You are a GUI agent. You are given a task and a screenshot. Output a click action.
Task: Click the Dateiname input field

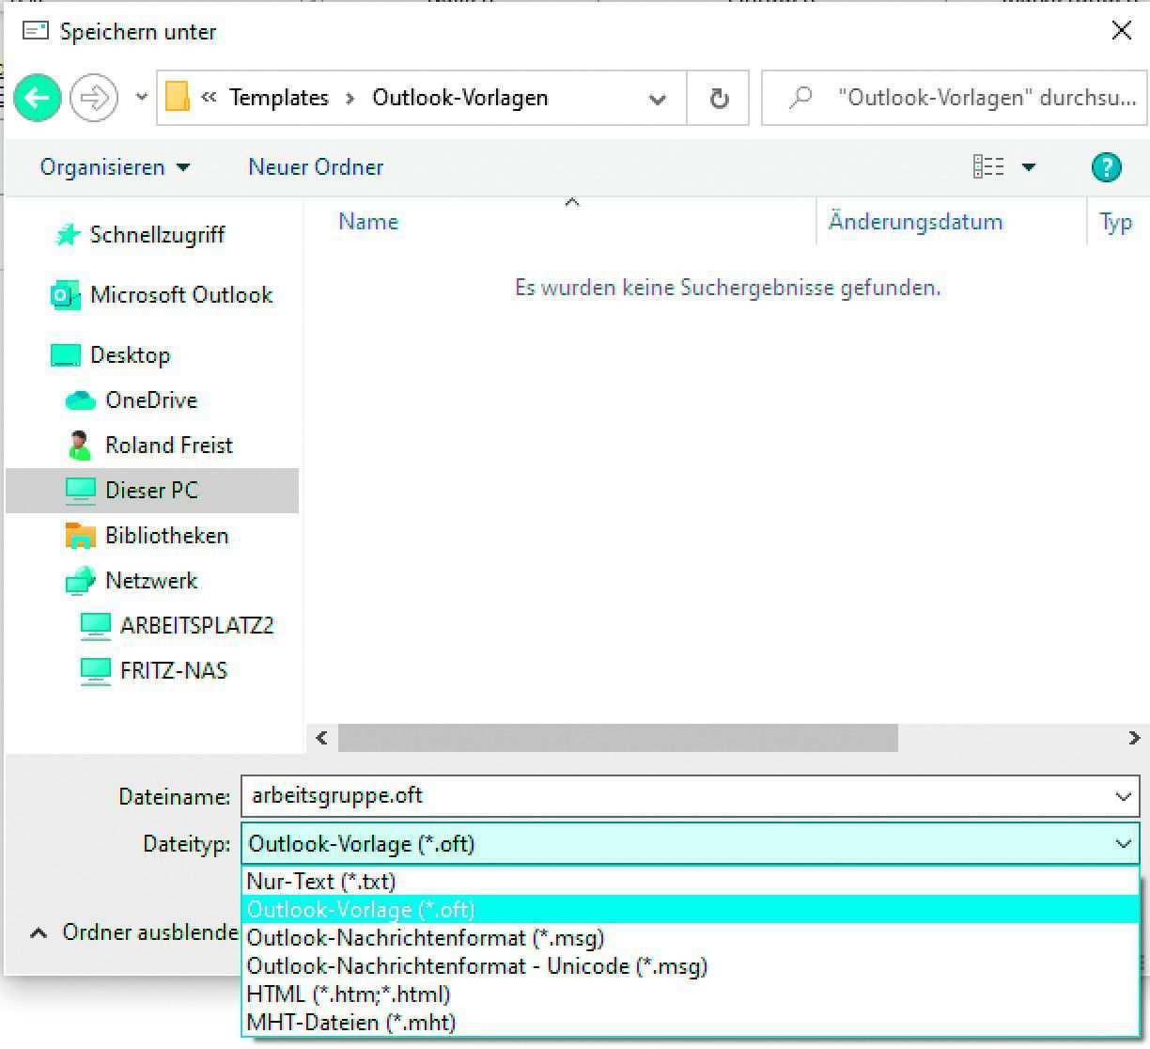676,796
